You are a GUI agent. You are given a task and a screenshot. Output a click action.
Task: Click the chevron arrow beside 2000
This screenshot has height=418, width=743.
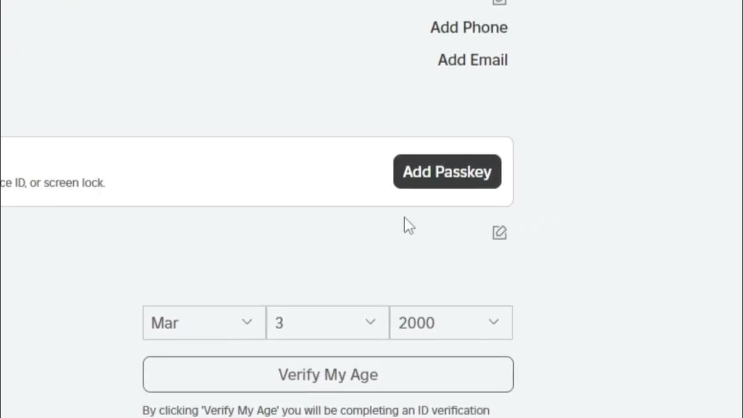coord(493,322)
